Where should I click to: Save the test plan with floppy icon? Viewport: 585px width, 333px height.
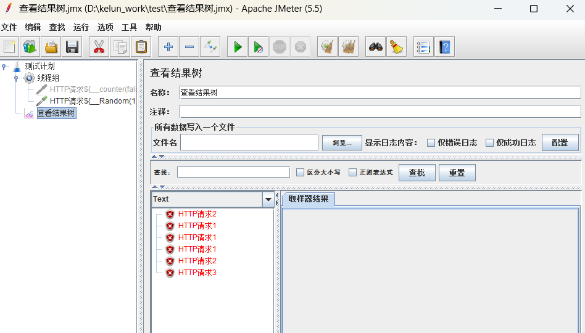pyautogui.click(x=72, y=47)
